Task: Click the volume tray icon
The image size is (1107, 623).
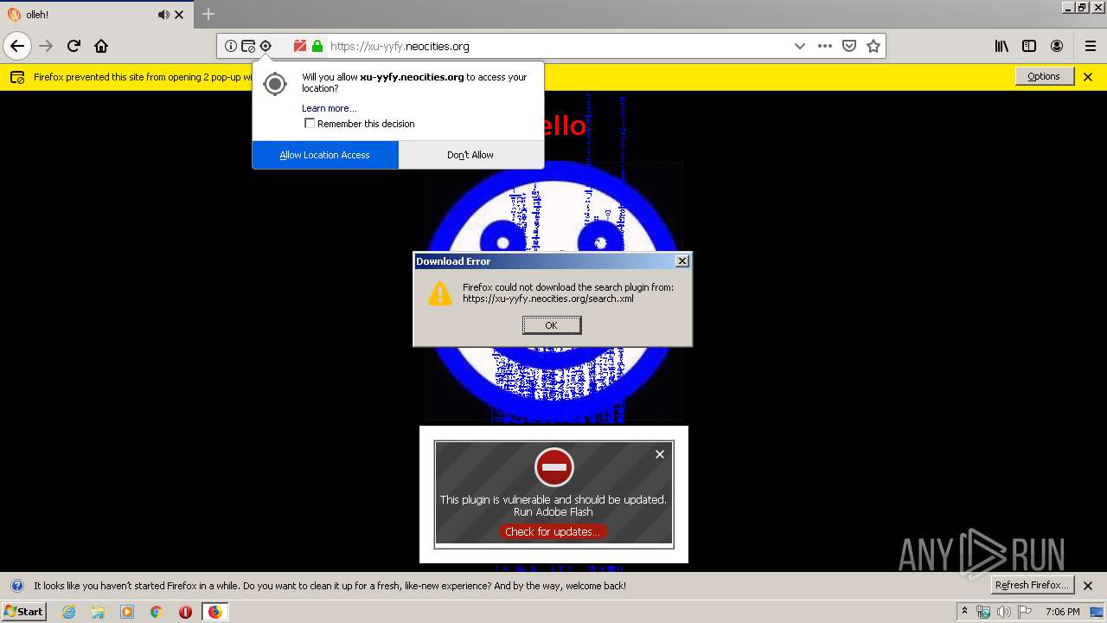Action: coord(1003,612)
